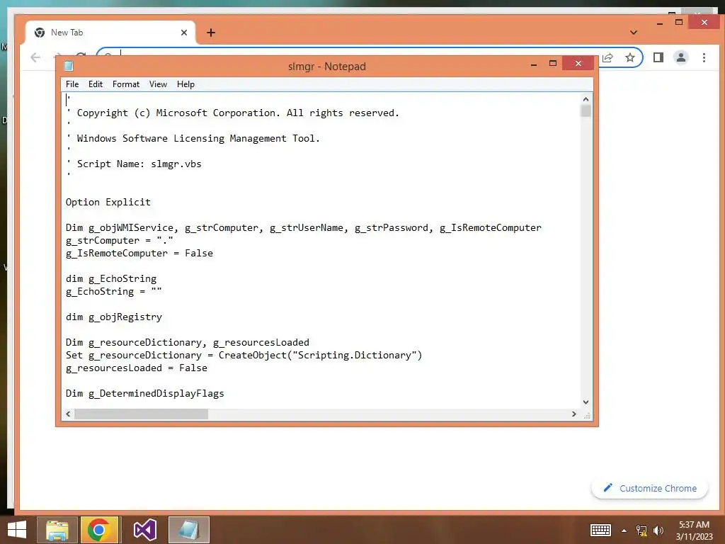Maximize the Chrome window
Viewport: 725px width, 544px height.
[679, 22]
